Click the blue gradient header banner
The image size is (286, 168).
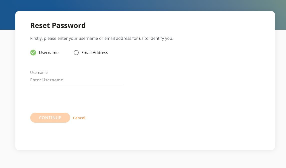[143, 6]
